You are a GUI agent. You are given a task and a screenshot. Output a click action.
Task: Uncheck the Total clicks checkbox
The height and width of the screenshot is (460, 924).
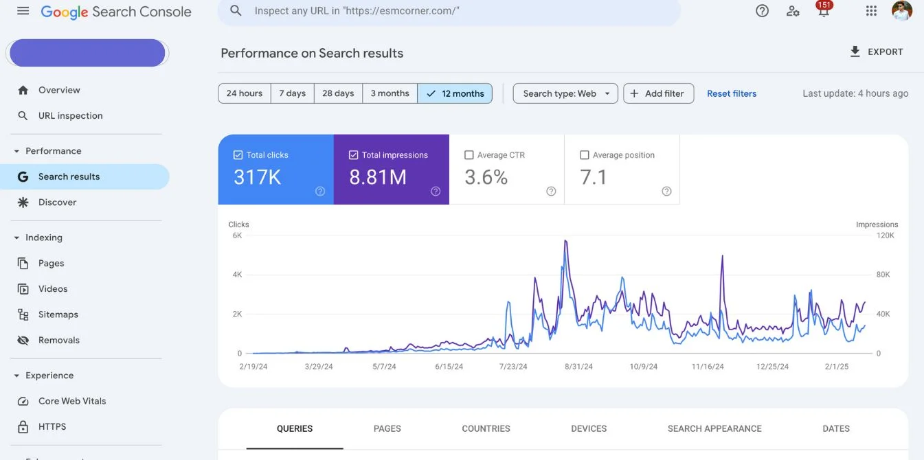(238, 155)
